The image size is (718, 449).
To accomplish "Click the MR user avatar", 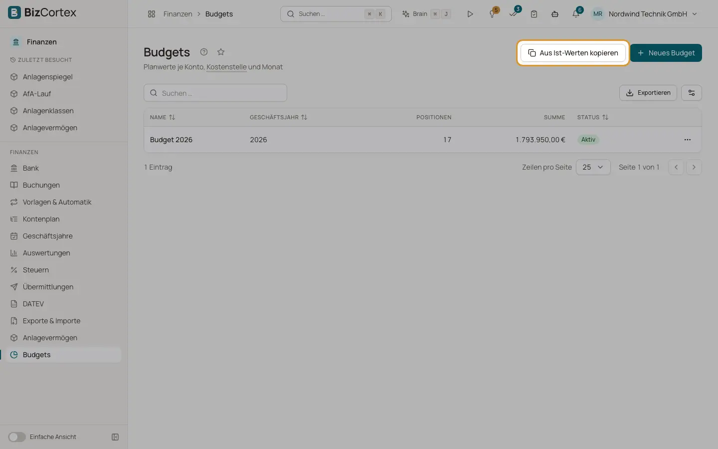I will 597,14.
